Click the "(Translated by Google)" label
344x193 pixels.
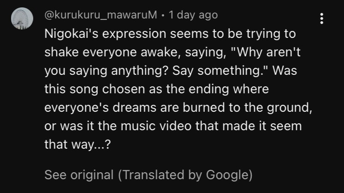pos(185,175)
